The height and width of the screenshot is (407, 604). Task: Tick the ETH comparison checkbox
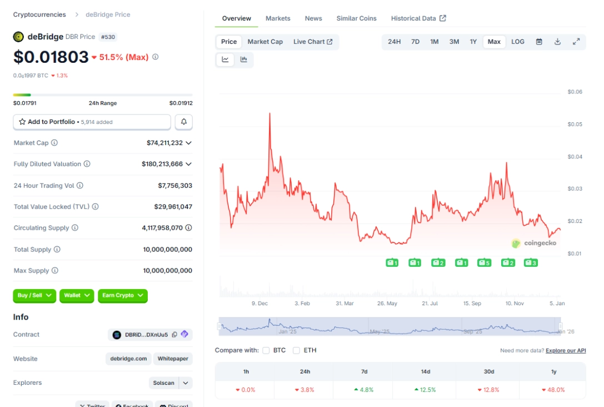point(296,350)
